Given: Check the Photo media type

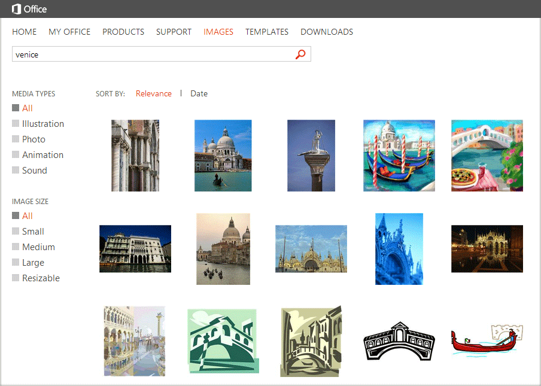Looking at the screenshot, I should coord(15,139).
